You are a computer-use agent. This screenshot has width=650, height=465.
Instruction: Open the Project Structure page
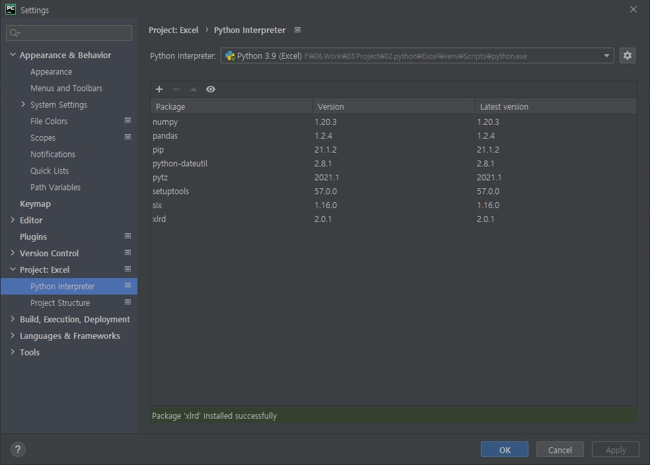coord(60,303)
